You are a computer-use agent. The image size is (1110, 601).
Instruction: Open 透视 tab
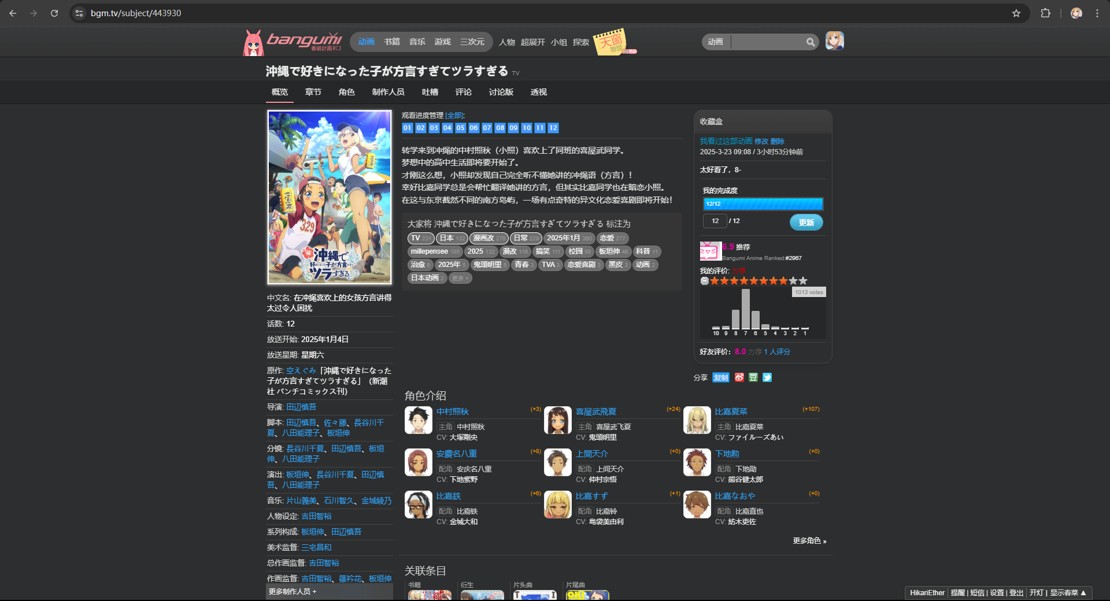click(x=539, y=92)
